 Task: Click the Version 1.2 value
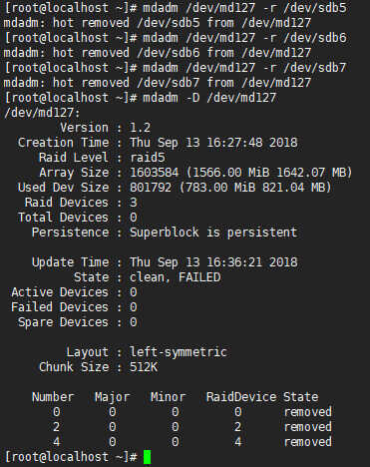coord(140,128)
